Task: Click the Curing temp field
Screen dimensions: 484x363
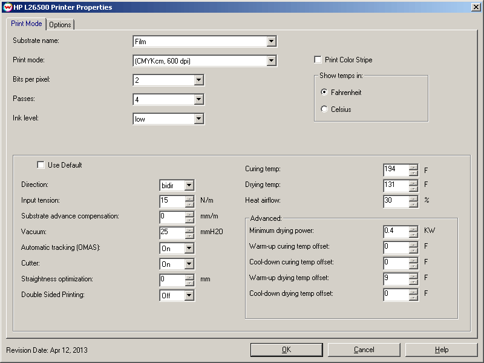Action: (396, 170)
